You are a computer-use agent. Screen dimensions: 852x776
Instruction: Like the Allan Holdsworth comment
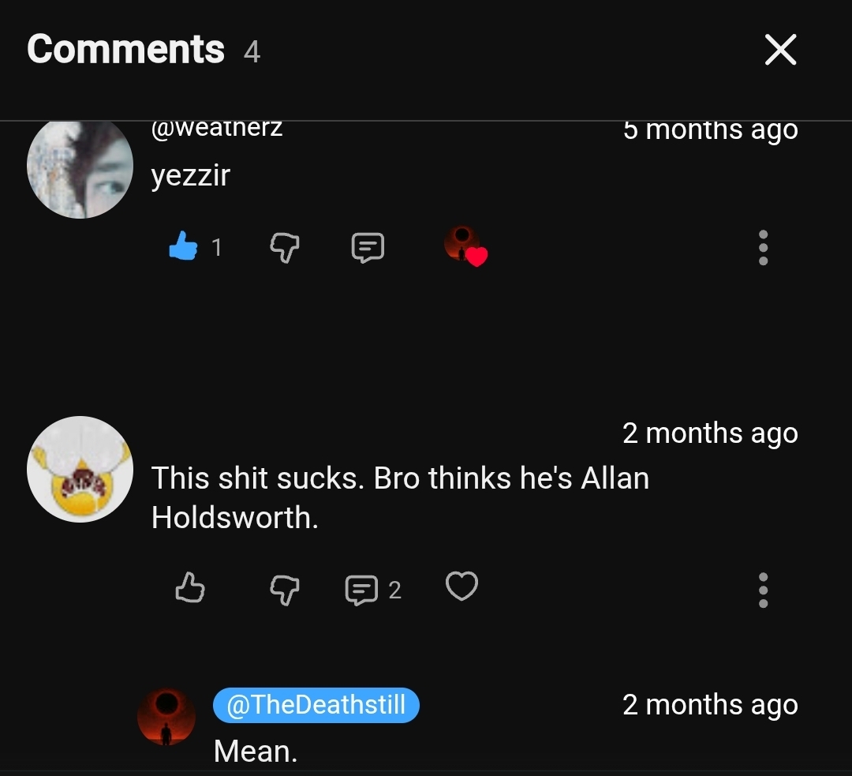(189, 588)
